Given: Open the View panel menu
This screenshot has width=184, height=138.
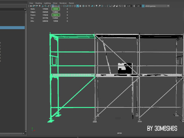Looking at the screenshot, I should click(31, 3).
